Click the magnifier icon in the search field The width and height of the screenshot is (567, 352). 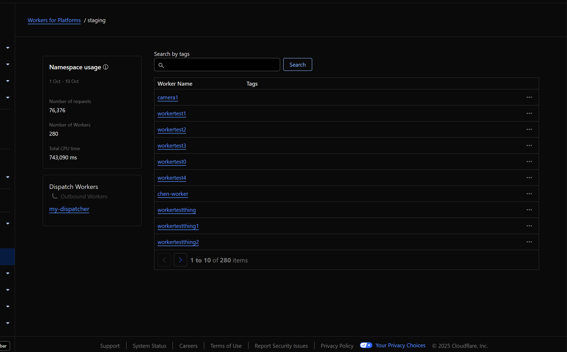click(161, 65)
